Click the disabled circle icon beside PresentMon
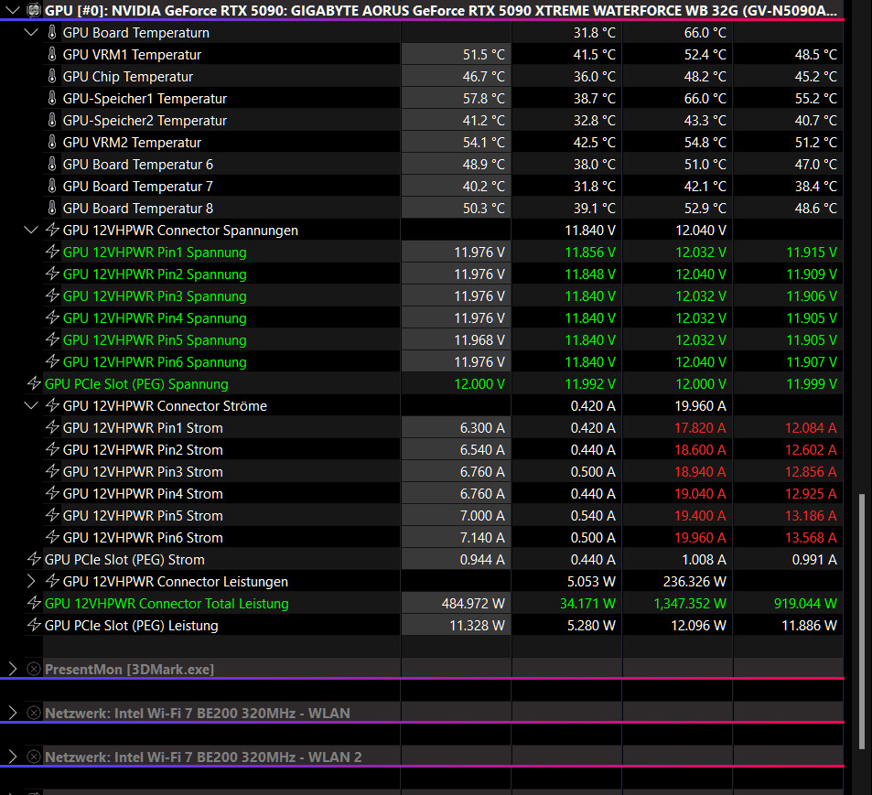Image resolution: width=872 pixels, height=795 pixels. (x=34, y=670)
